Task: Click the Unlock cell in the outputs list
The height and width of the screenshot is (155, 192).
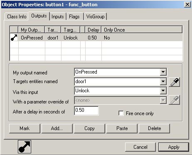Action: click(x=71, y=38)
